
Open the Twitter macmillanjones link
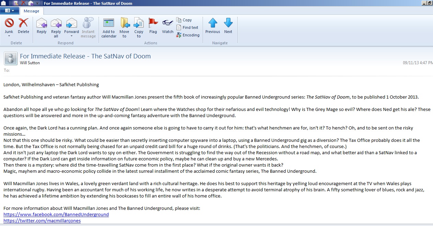click(42, 221)
